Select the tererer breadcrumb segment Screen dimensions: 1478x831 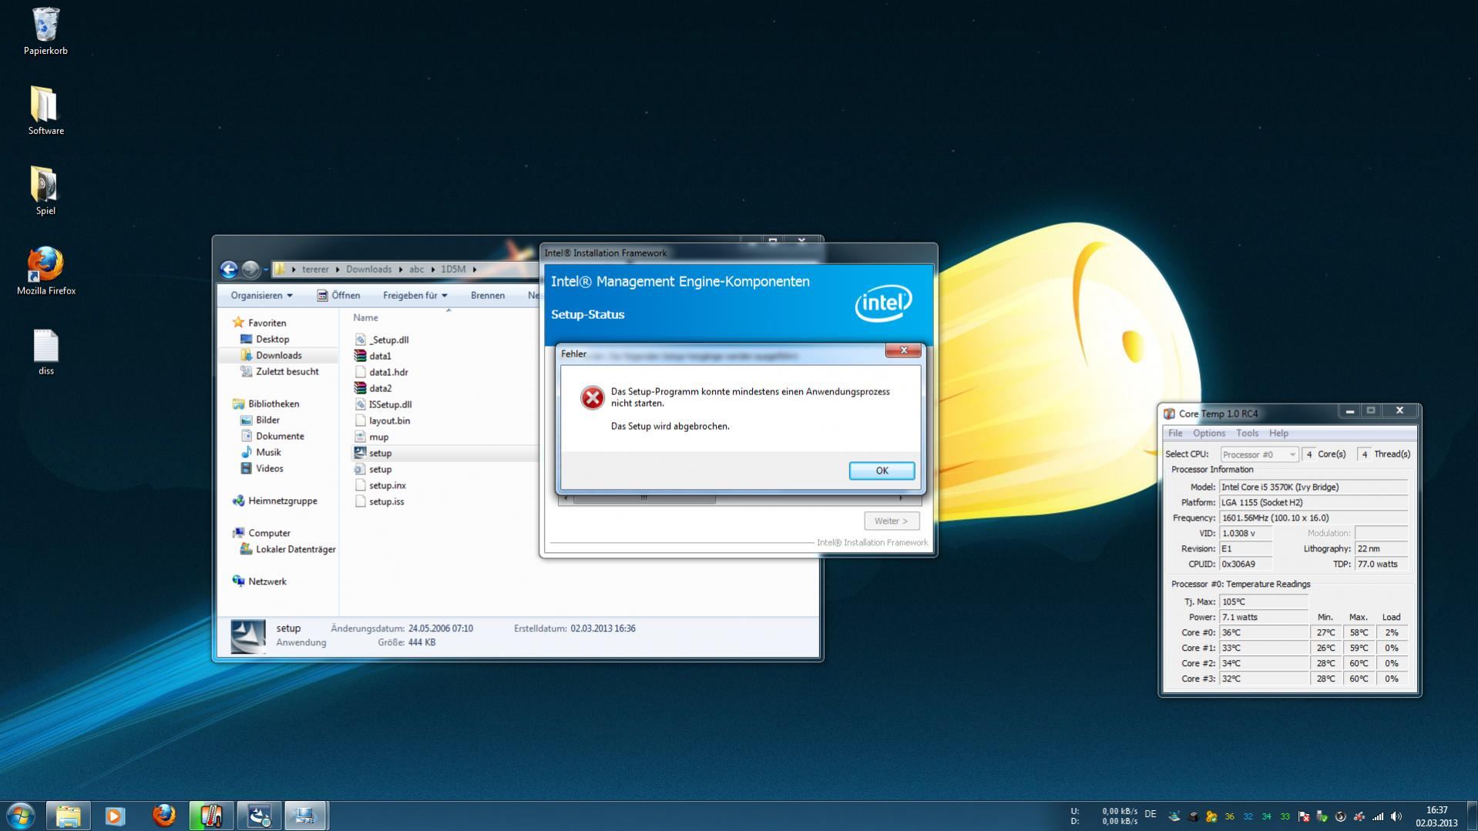point(315,269)
